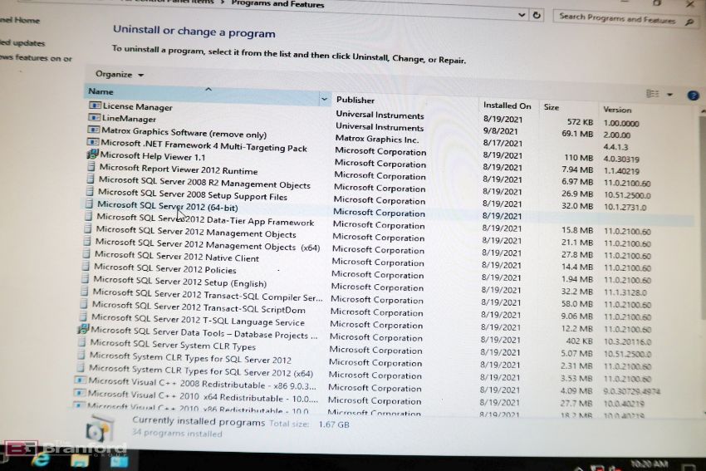
Task: Click the blue help question mark icon
Action: pyautogui.click(x=693, y=96)
